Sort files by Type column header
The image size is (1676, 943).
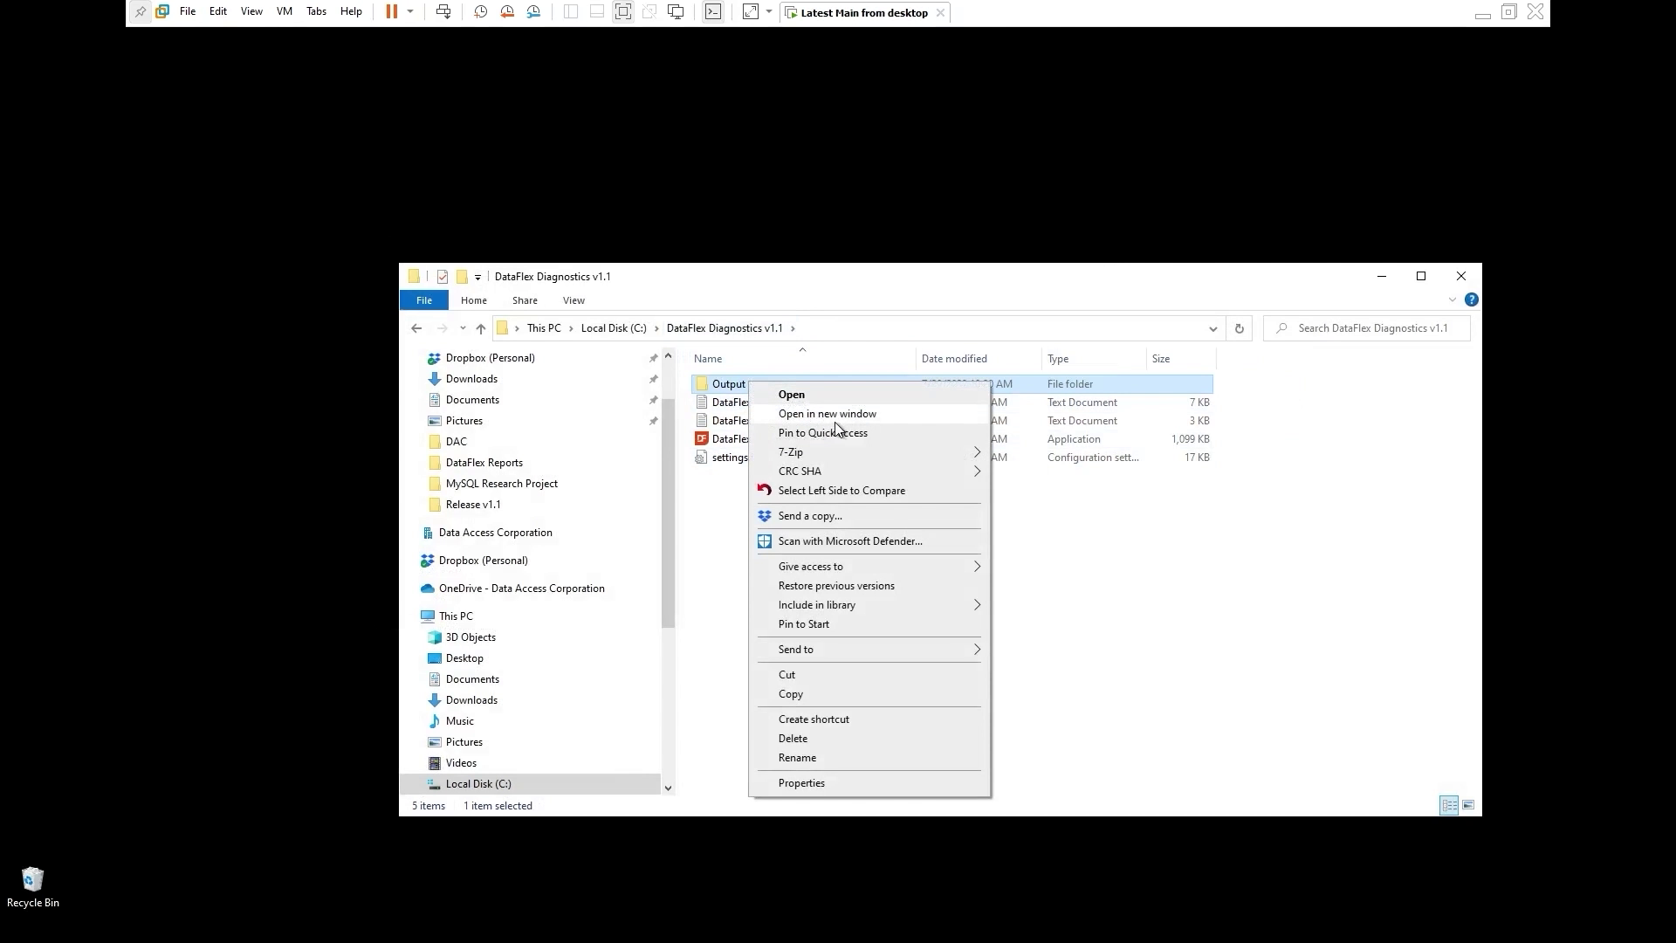click(1094, 359)
